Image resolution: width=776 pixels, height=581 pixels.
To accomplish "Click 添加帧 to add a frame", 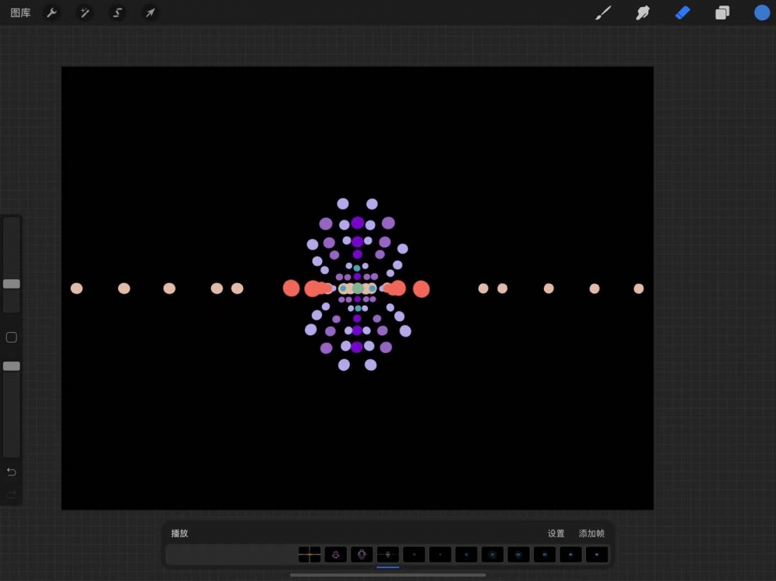I will [x=591, y=534].
